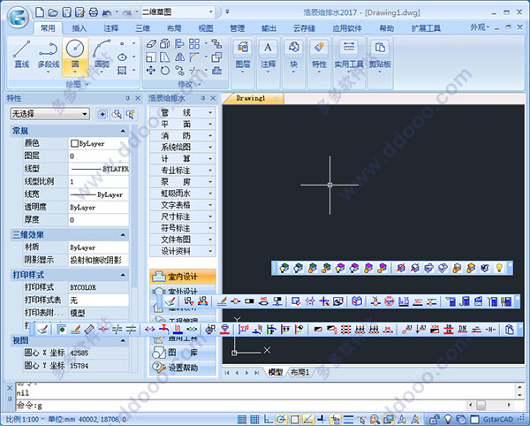Open the 注释 annotation tool
Viewport: 530px width, 426px height.
coord(268,56)
